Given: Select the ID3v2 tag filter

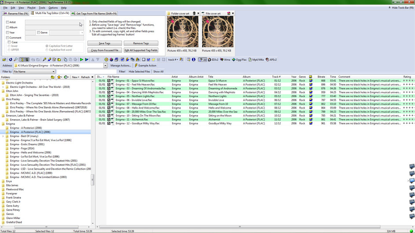Looking at the screenshot, I should (x=213, y=60).
